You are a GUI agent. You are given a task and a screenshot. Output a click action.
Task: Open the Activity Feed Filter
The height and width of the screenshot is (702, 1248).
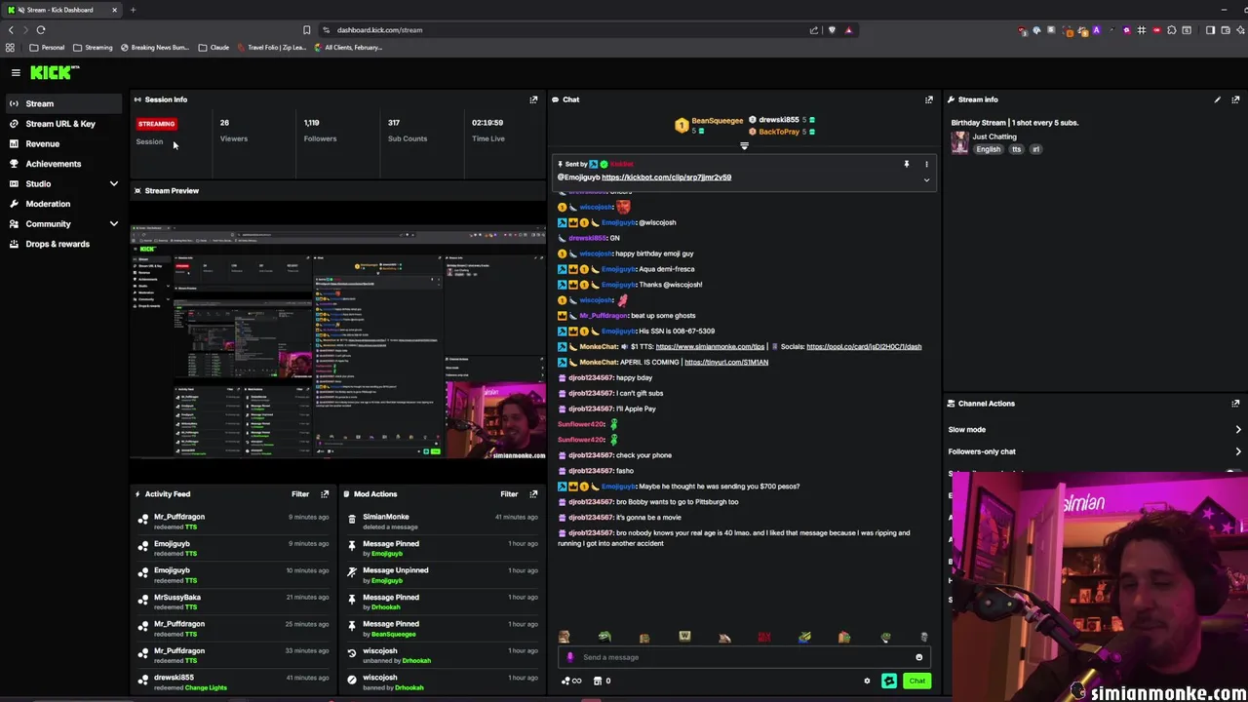(300, 494)
